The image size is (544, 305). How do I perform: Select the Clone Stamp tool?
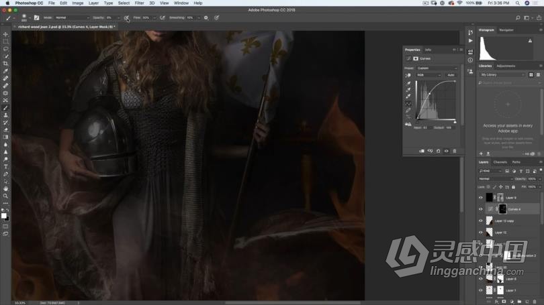click(x=5, y=115)
